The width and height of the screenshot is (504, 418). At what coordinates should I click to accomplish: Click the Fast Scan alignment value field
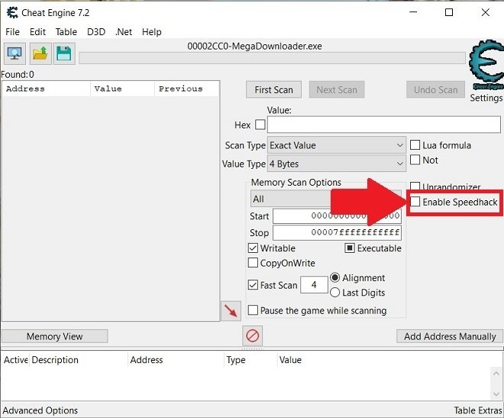pyautogui.click(x=314, y=285)
